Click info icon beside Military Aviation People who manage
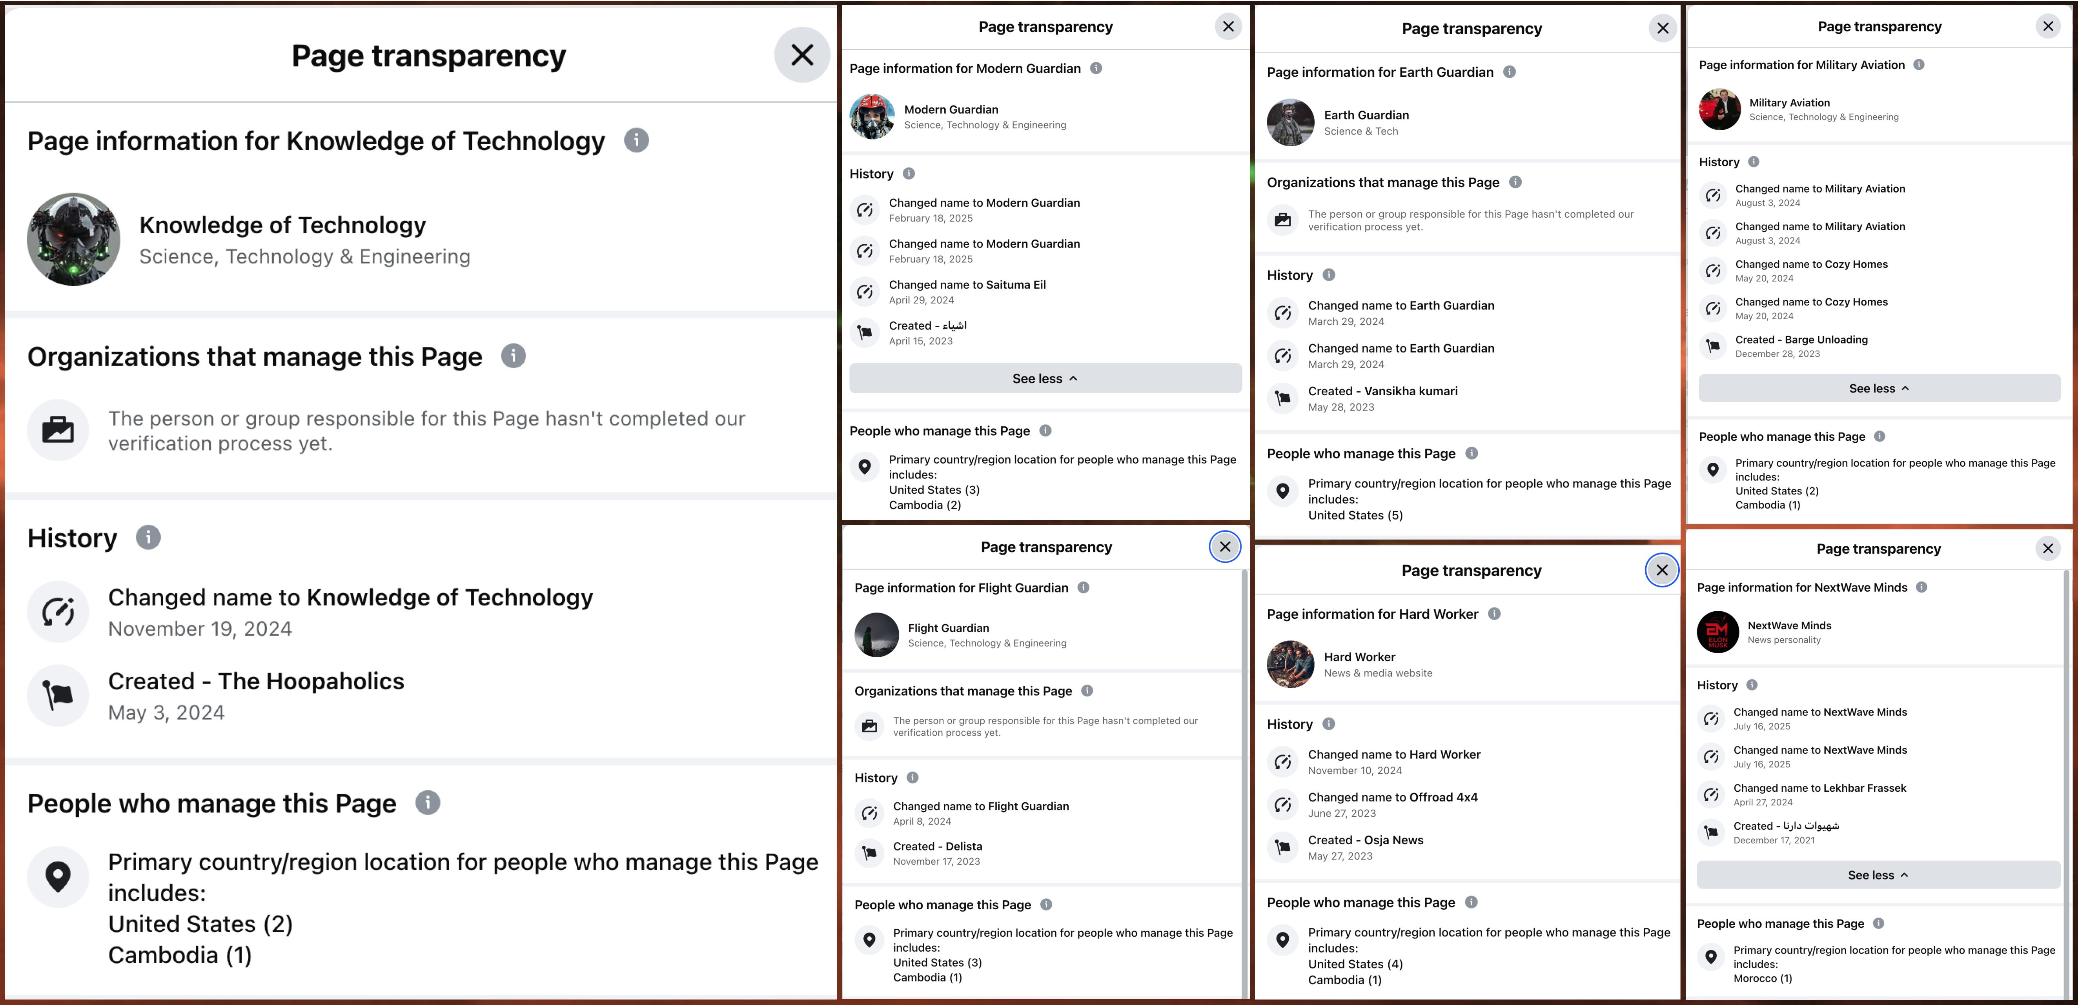This screenshot has height=1005, width=2078. pyautogui.click(x=1879, y=436)
